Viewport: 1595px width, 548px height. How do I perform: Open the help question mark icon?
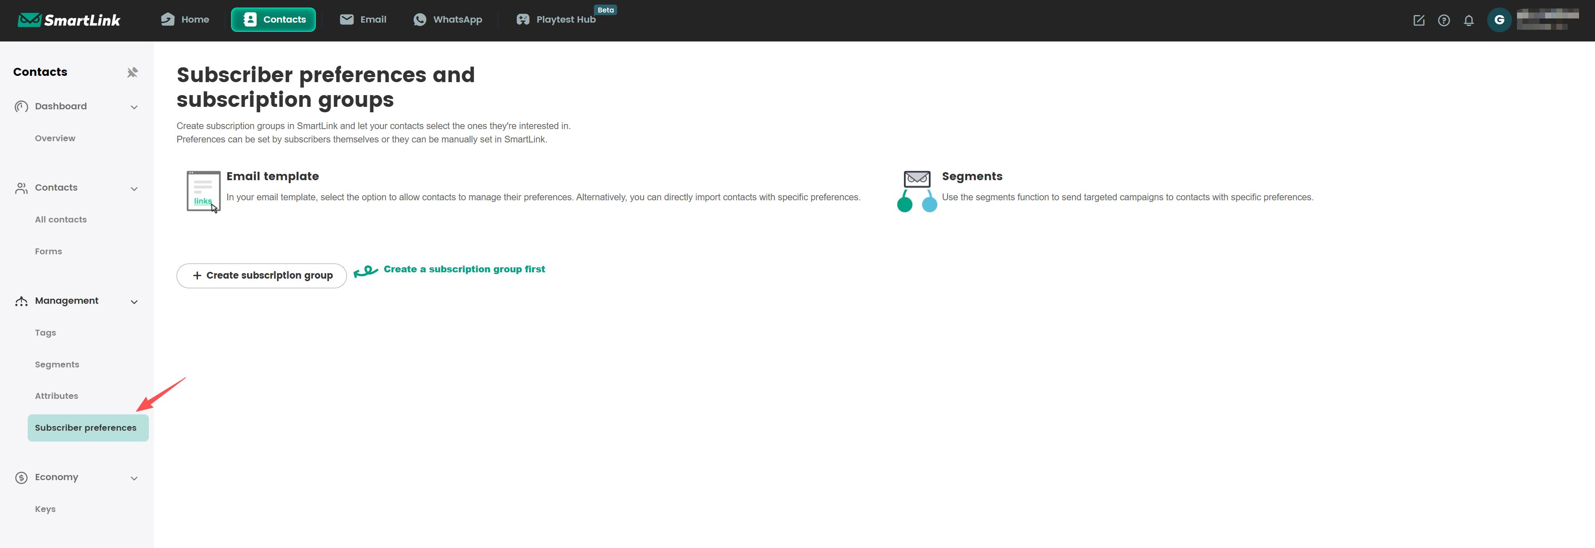1443,21
